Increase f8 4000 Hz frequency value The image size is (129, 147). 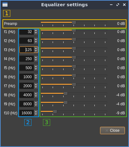[x=36, y=94]
